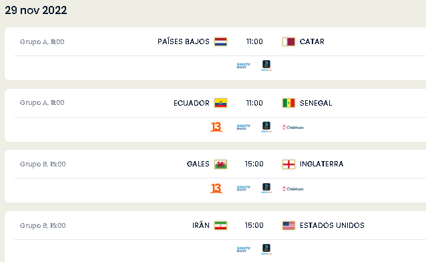
Task: Click the 29 nov 2022 date heading
Action: (x=36, y=10)
